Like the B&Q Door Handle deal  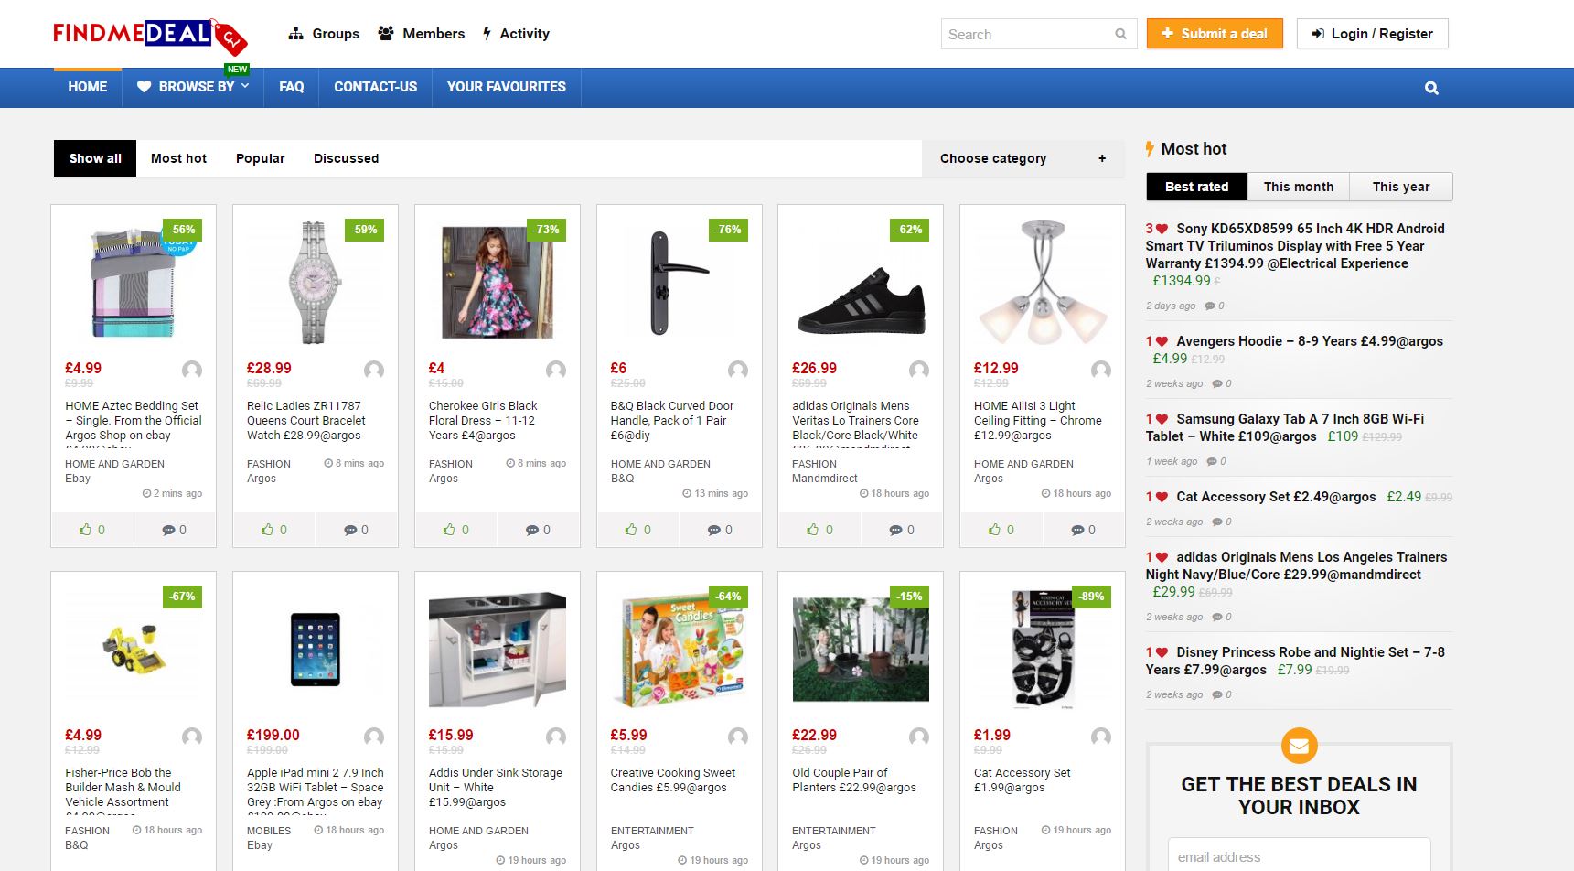(x=638, y=530)
